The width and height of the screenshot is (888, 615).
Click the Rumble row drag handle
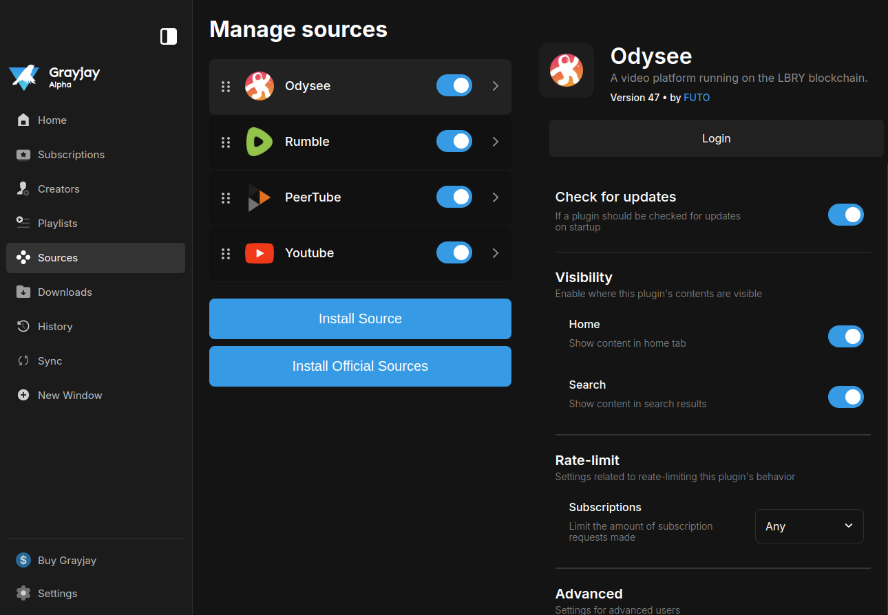[x=225, y=142]
